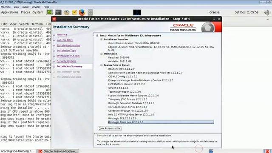Viewport: 272px width, 153px height.
Task: Select the OPatch 13.9.1.0.0 row
Action: [x=118, y=88]
